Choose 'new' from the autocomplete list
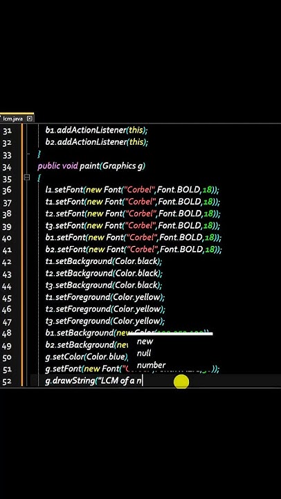The height and width of the screenshot is (499, 281). point(145,342)
